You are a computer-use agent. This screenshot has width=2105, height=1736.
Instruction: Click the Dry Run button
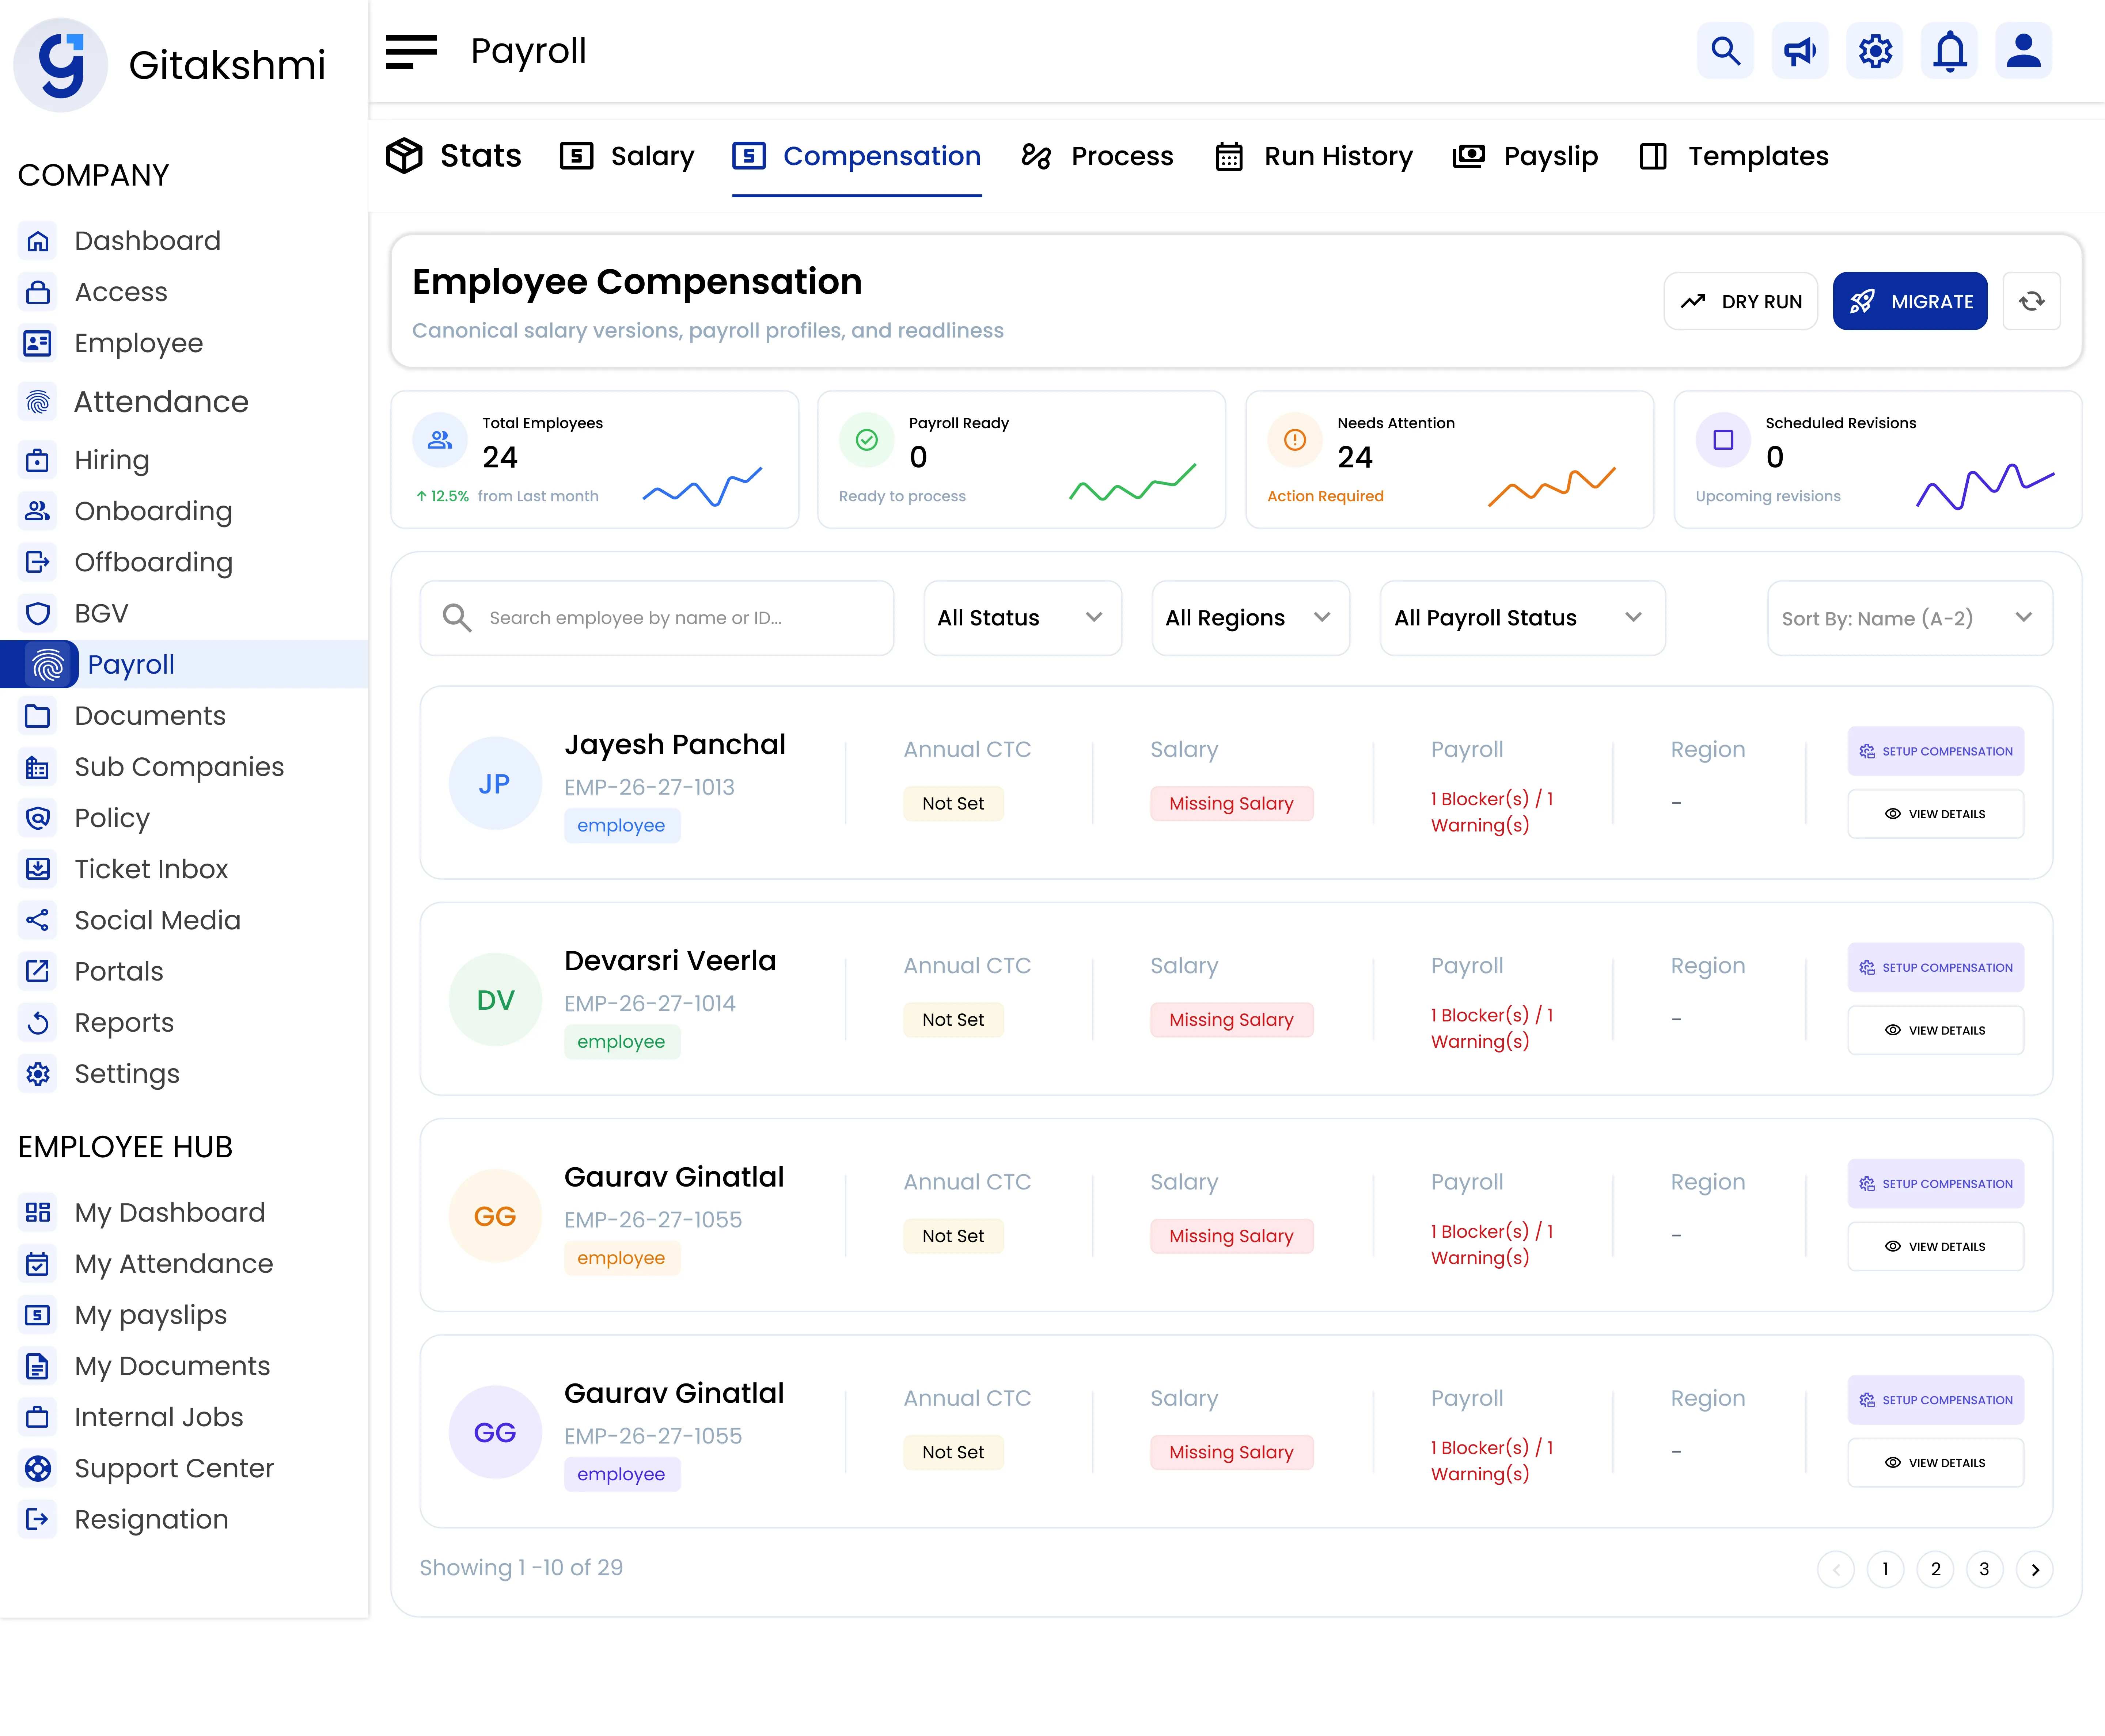coord(1741,301)
